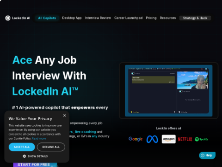Viewport: 222px width, 167px height.
Task: Toggle the transcript switch in left demo pane
Action: 133,73
